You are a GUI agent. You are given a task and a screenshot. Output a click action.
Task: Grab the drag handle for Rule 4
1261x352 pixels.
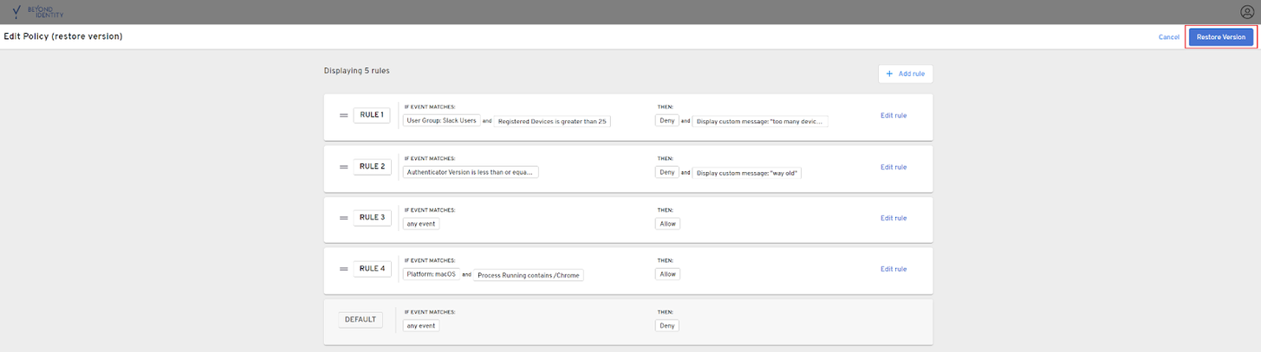(x=343, y=269)
